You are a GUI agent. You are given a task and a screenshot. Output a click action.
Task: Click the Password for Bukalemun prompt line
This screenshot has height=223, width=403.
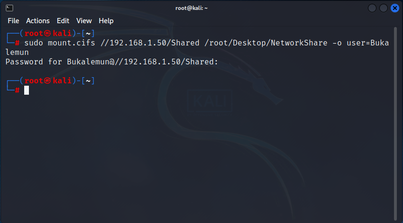(x=112, y=62)
